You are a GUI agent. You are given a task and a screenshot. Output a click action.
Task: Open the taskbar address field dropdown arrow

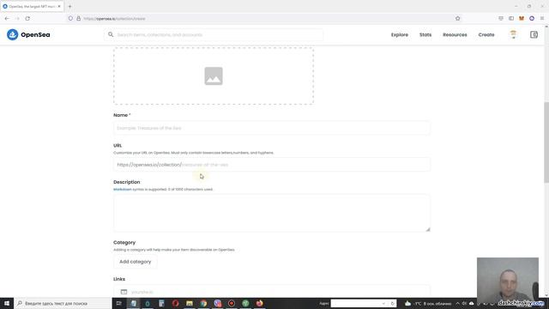pos(384,303)
